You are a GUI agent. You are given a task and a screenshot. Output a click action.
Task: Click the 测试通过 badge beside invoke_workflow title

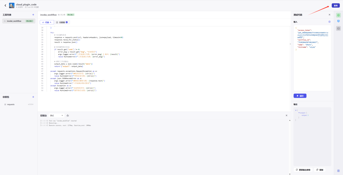click(x=71, y=15)
